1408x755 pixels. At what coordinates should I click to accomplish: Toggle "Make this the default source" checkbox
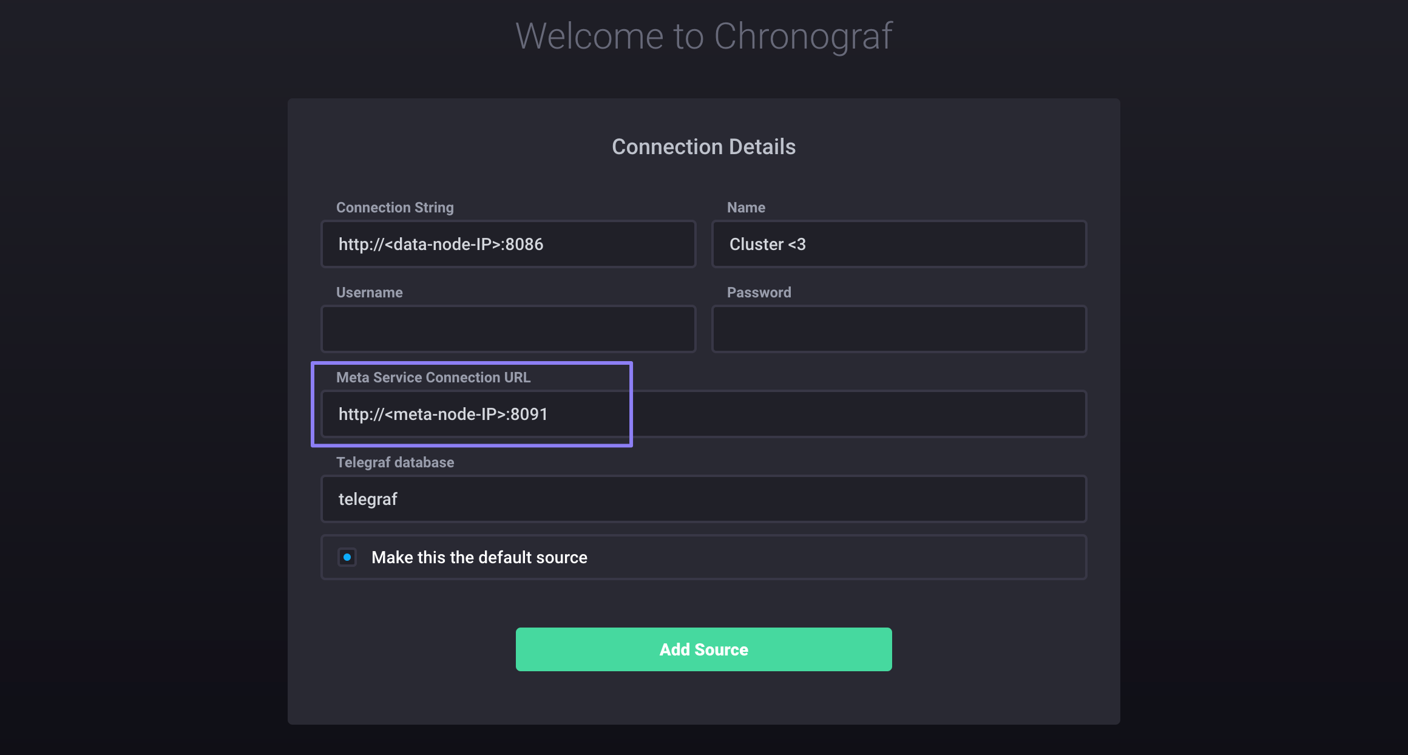tap(347, 557)
